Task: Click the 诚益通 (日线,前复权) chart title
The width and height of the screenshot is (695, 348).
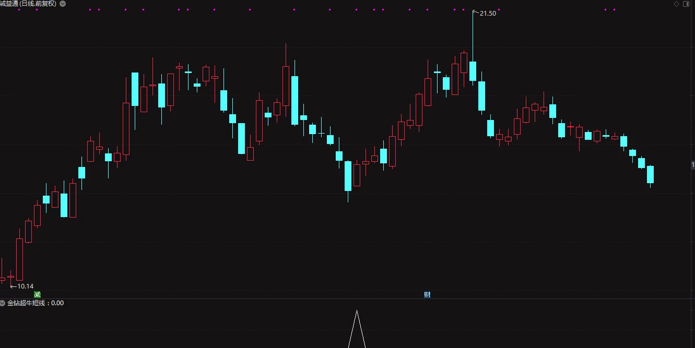Action: (28, 4)
